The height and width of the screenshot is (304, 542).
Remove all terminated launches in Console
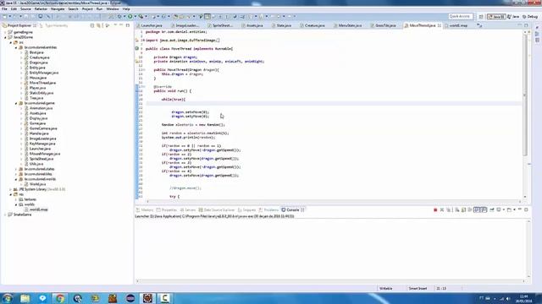(448, 210)
